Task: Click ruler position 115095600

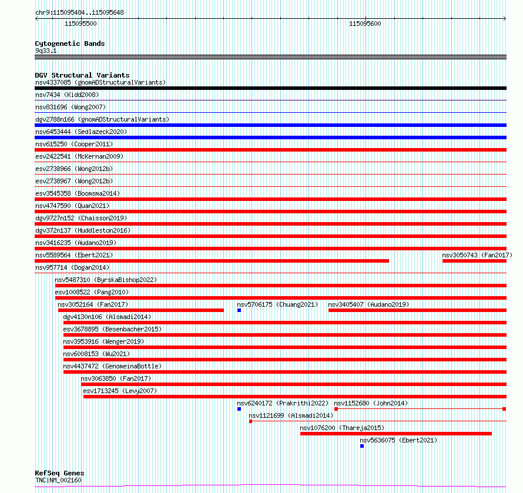Action: coord(365,24)
